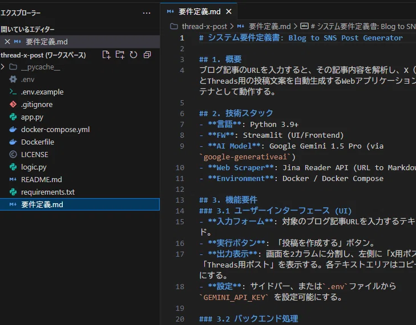Click the '## 3. 機能要件' heading line
The image size is (416, 325).
(x=228, y=200)
